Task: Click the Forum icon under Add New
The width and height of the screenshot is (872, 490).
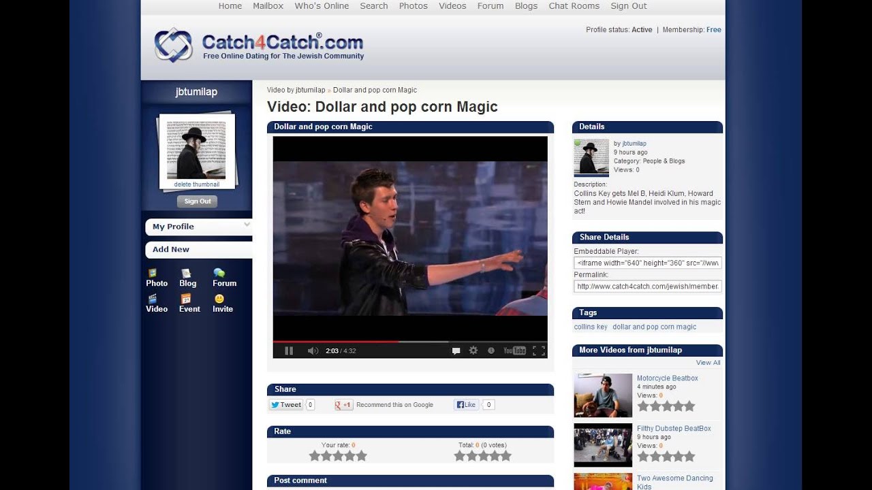Action: click(x=219, y=273)
